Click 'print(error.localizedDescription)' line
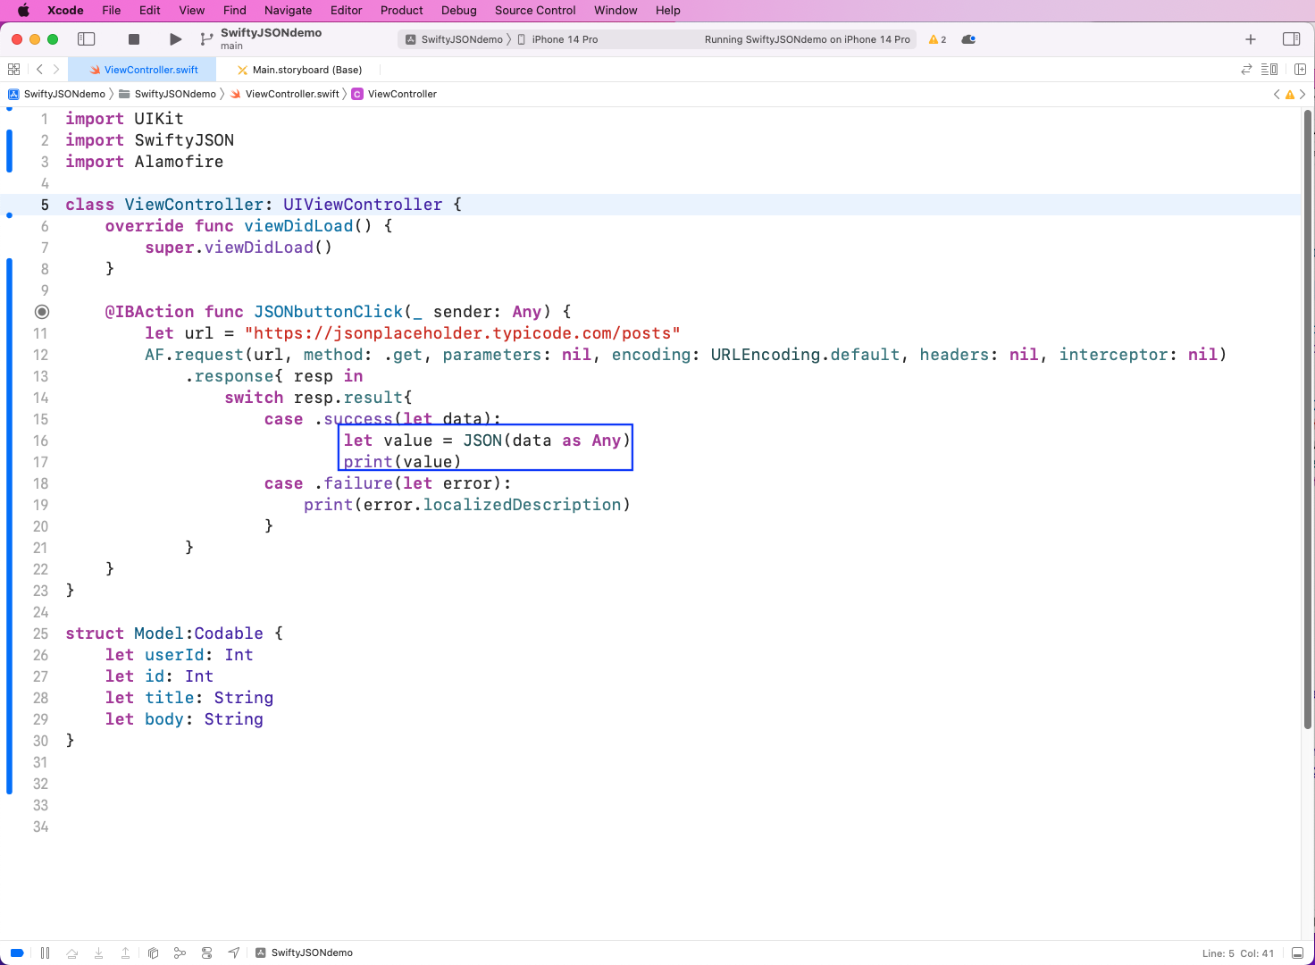This screenshot has width=1315, height=965. pos(467,505)
